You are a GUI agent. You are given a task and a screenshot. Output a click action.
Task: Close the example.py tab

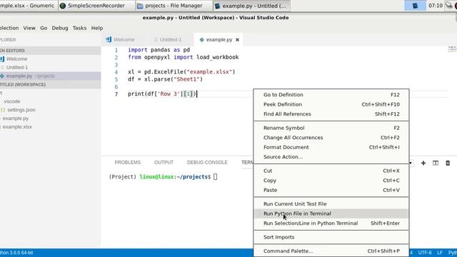coord(237,40)
